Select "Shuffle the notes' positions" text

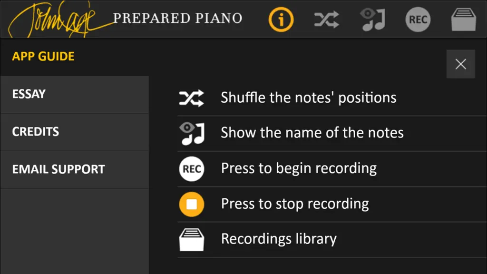[x=308, y=98]
